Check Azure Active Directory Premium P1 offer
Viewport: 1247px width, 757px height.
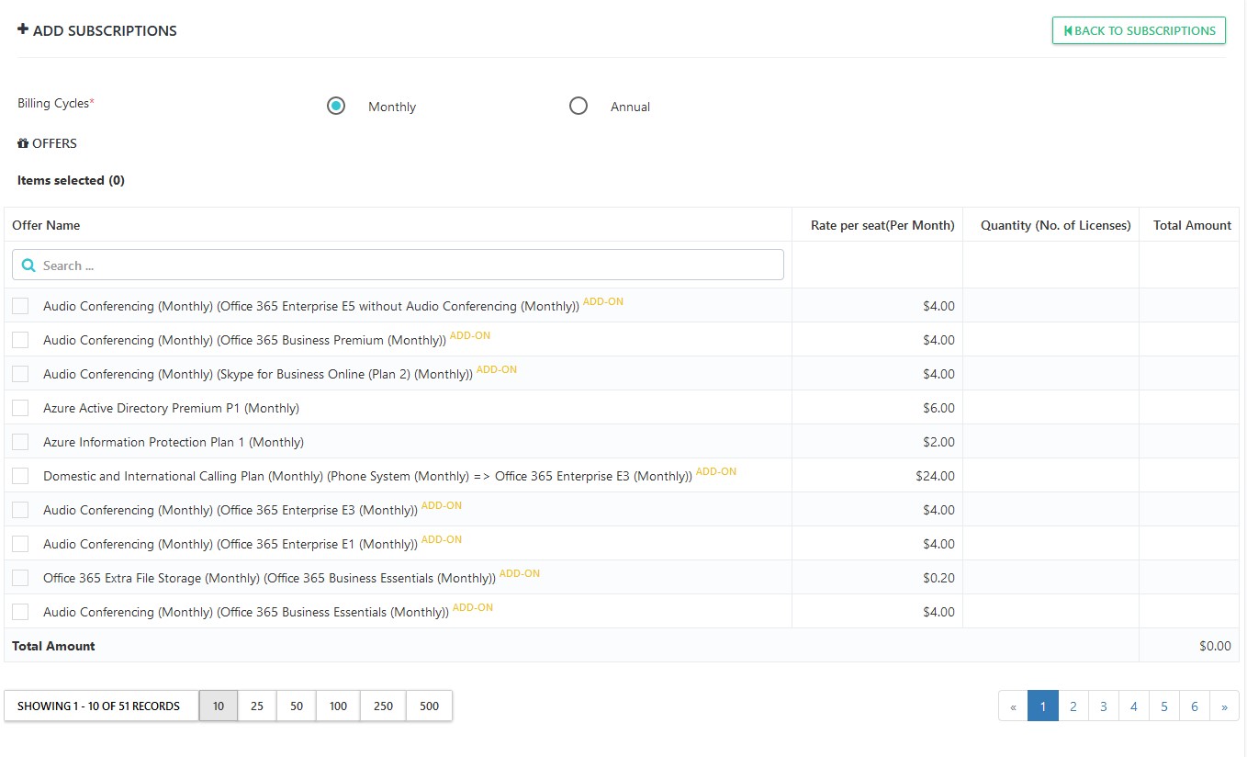20,408
